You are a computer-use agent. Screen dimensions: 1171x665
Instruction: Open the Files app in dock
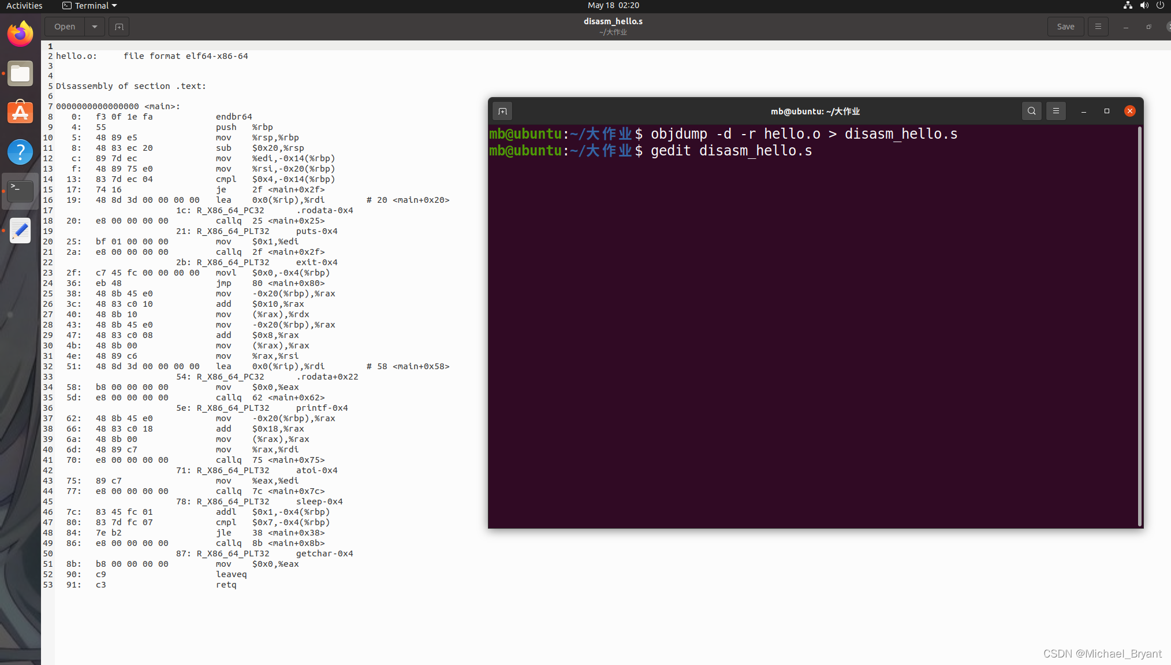pos(20,73)
